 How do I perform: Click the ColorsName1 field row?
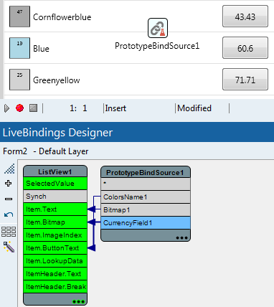coord(146,197)
